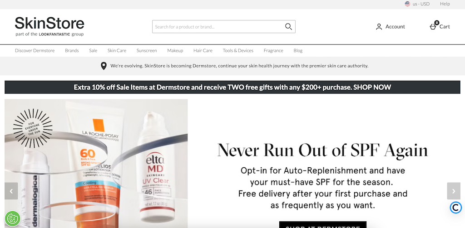Go to previous carousel slide
Screen dimensions: 465x228
(x=11, y=191)
